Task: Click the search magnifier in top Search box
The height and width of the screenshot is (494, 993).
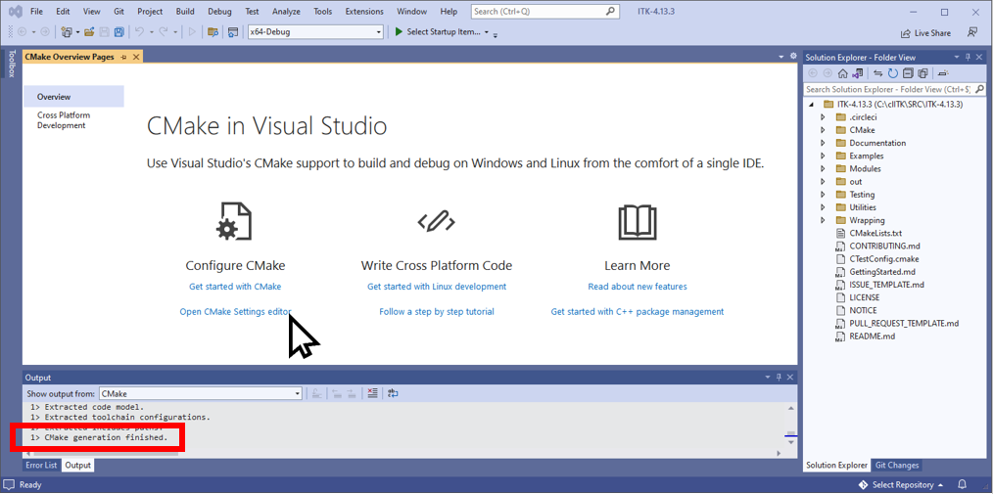Action: click(610, 12)
